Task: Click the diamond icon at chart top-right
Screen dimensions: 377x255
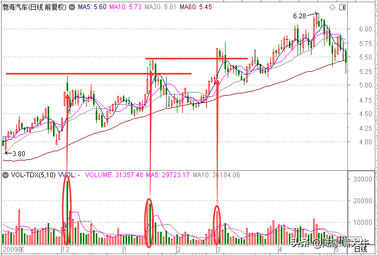Action: [x=332, y=8]
